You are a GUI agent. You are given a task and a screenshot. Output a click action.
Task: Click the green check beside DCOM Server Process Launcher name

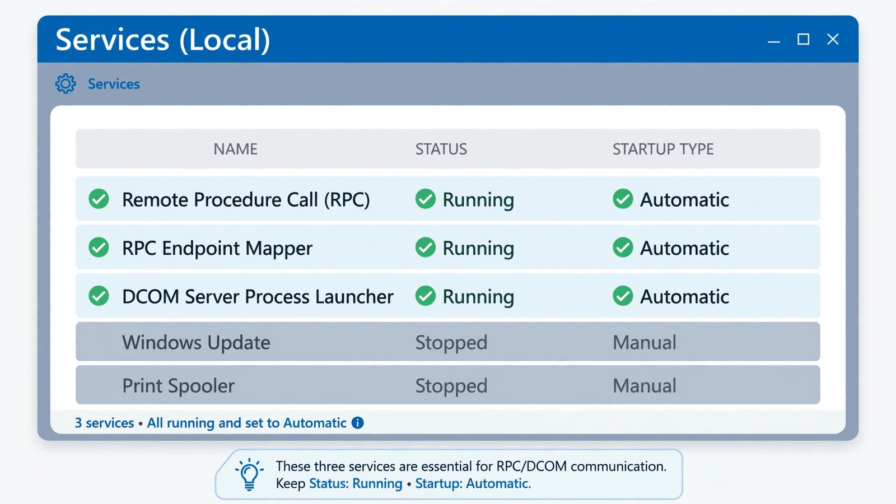pos(99,296)
